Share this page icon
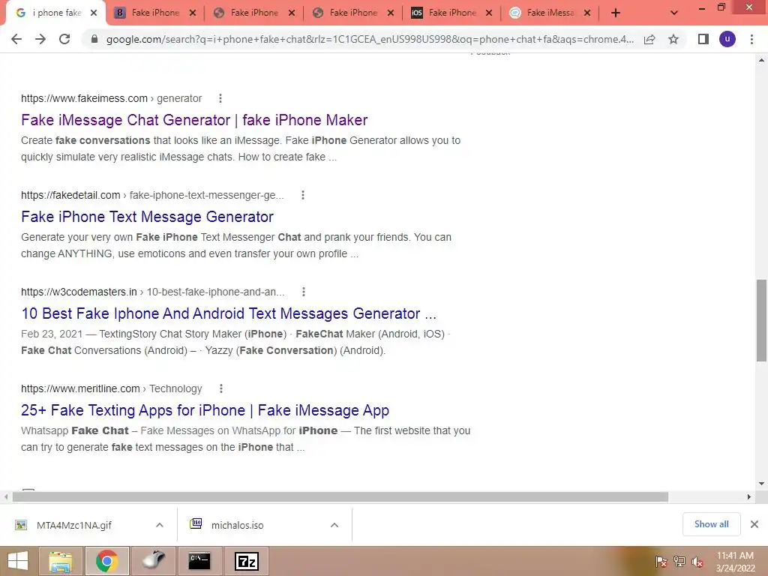Screen dimensions: 768x576 click(x=649, y=39)
